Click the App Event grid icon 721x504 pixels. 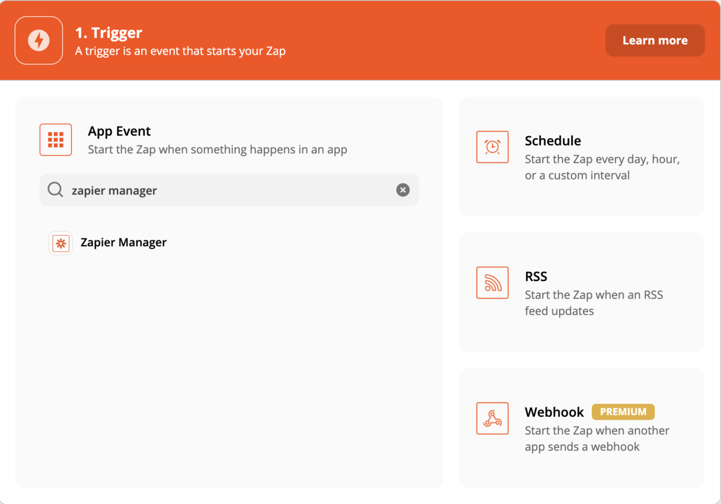coord(56,140)
